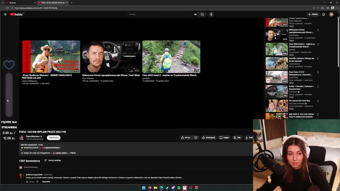This screenshot has width=340, height=191.
Task: Open the Gothic 1 Remake sidebar thumbnail
Action: click(277, 91)
